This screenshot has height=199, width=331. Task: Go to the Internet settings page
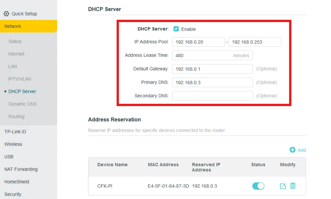(x=16, y=54)
